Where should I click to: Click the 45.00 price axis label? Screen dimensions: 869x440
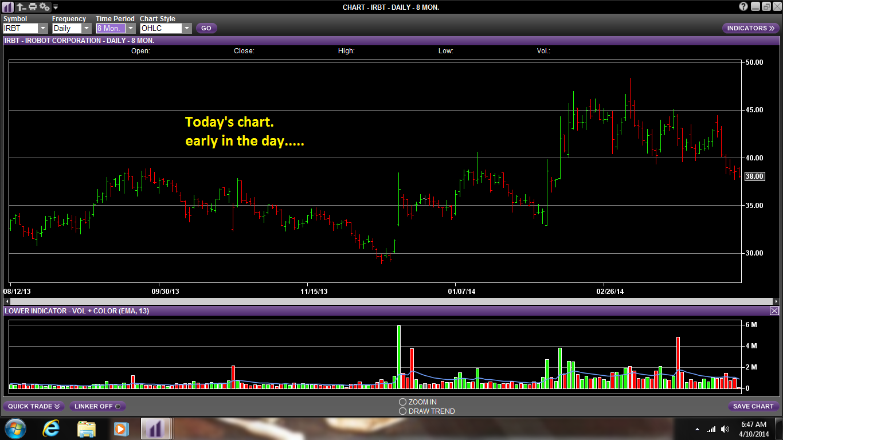coord(754,110)
